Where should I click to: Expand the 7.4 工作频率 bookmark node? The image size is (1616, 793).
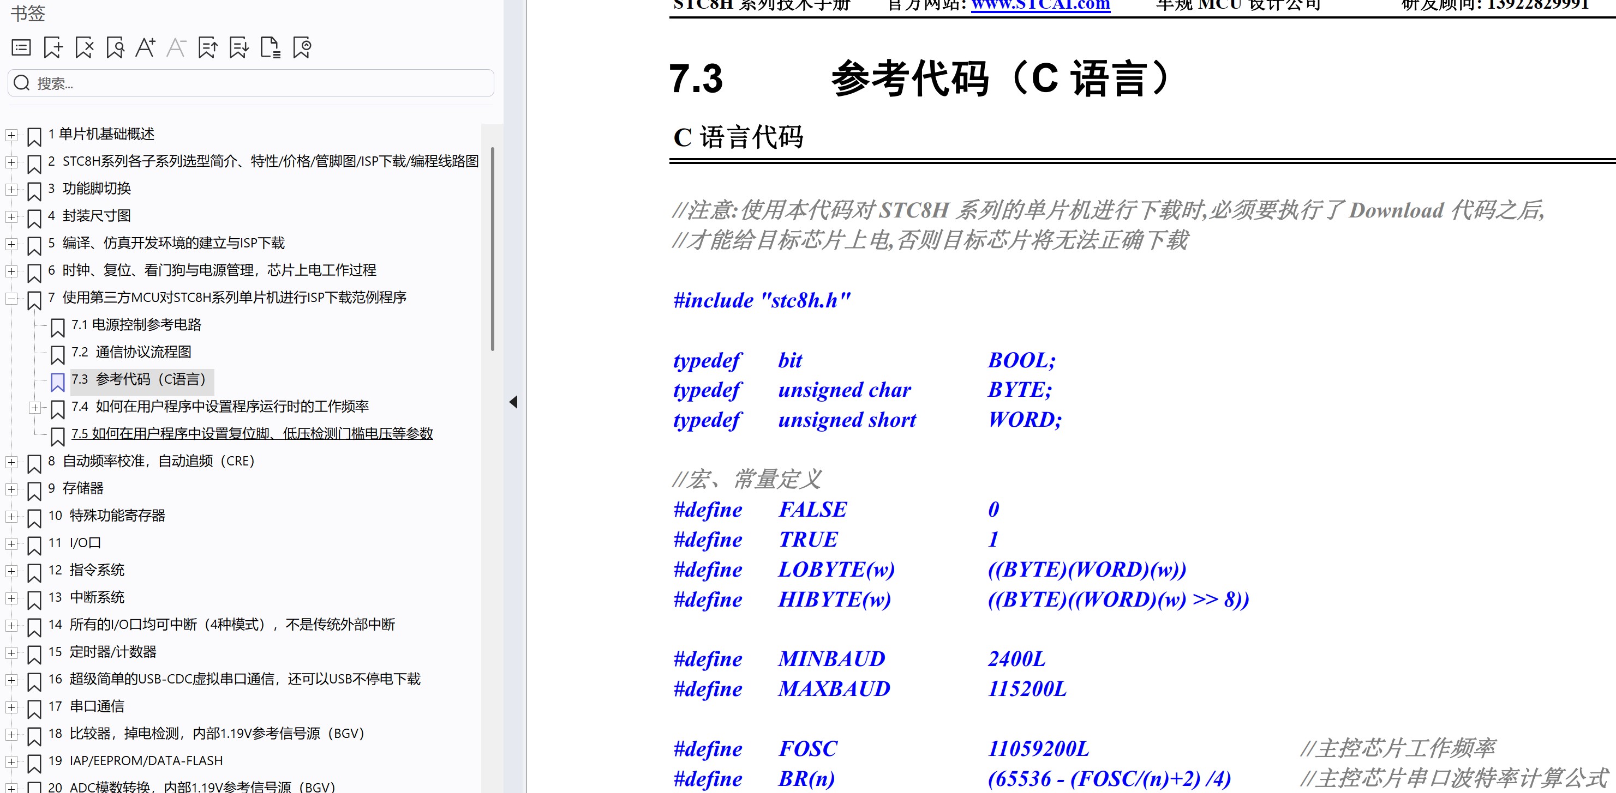tap(35, 408)
